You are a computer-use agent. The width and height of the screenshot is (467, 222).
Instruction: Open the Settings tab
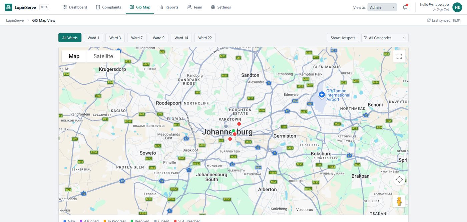tap(220, 7)
